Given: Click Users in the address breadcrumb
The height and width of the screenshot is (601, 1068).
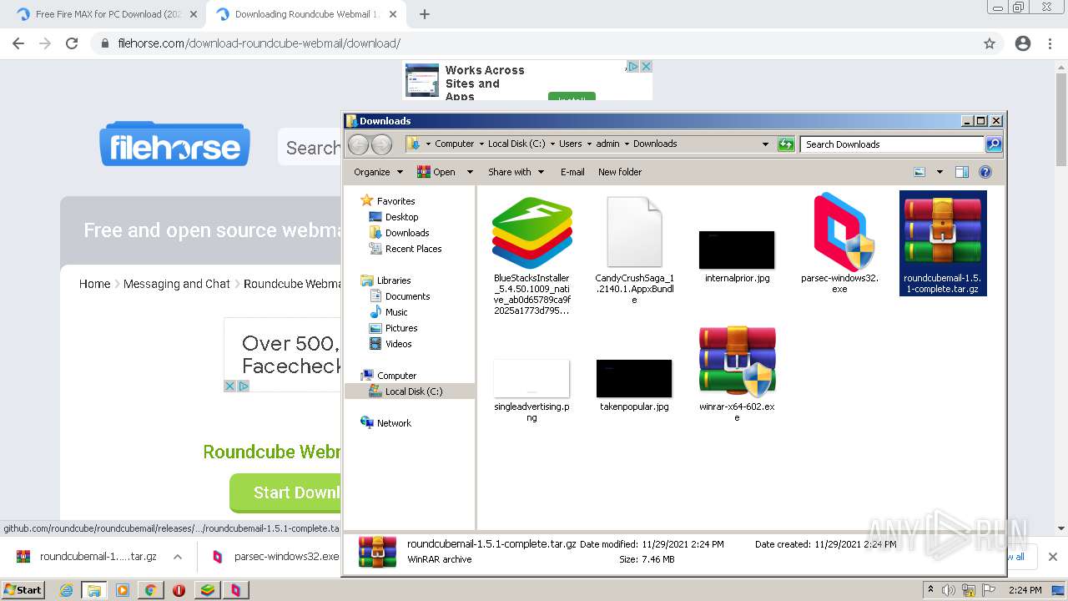Looking at the screenshot, I should [x=571, y=144].
